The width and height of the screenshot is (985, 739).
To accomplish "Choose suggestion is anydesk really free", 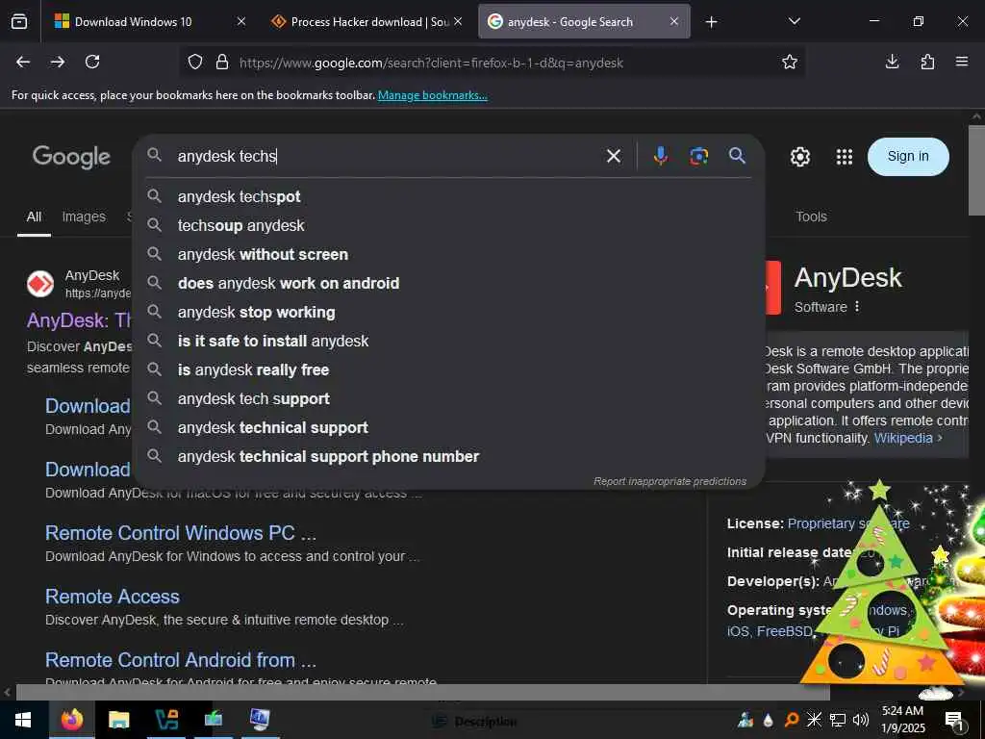I will (448, 370).
